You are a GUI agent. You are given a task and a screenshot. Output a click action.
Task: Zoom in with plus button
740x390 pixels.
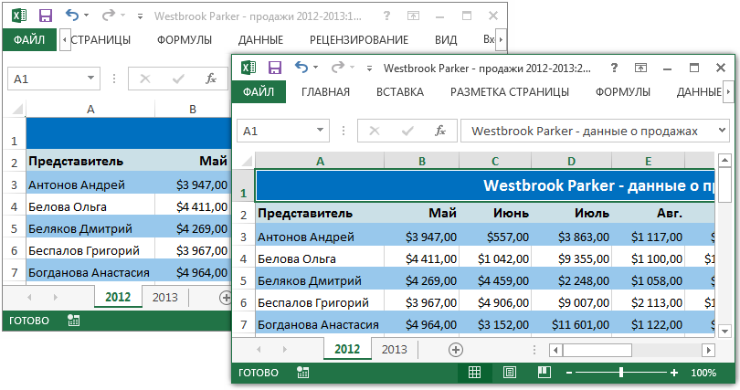(674, 373)
